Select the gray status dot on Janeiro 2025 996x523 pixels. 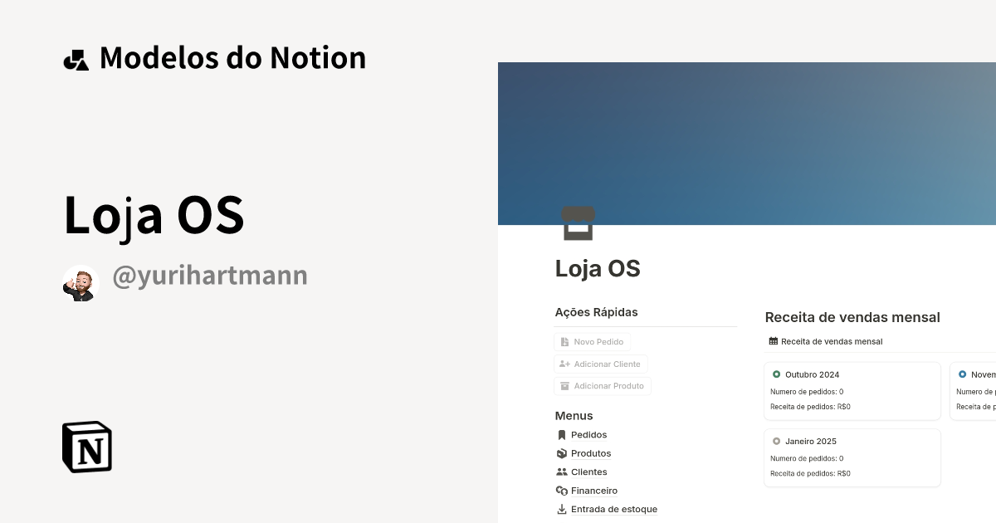[x=776, y=441]
